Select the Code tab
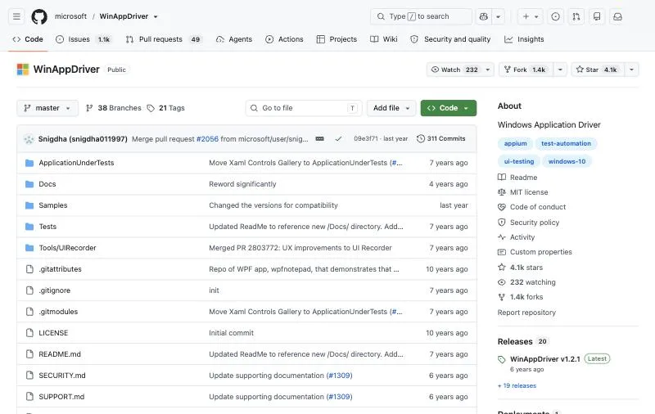The height and width of the screenshot is (414, 655). click(x=28, y=39)
